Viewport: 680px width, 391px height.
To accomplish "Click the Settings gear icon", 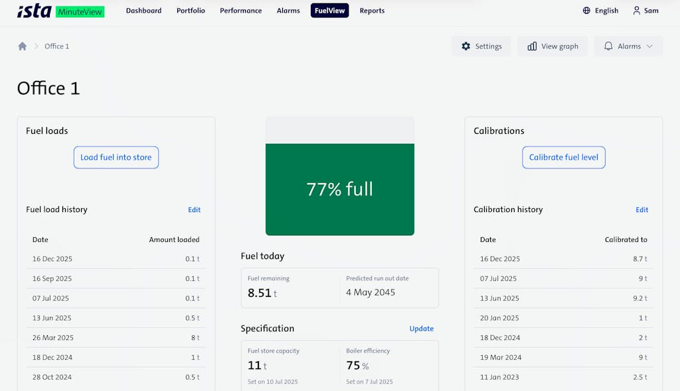I will coord(466,46).
